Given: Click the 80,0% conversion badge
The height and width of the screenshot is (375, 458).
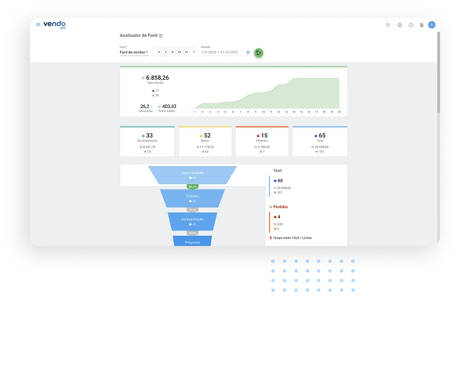Looking at the screenshot, I should [192, 187].
